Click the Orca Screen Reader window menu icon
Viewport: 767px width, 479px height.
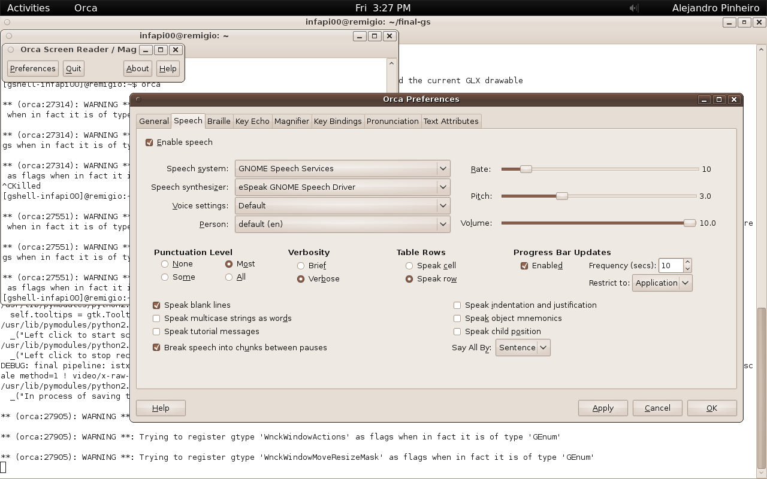pos(11,50)
